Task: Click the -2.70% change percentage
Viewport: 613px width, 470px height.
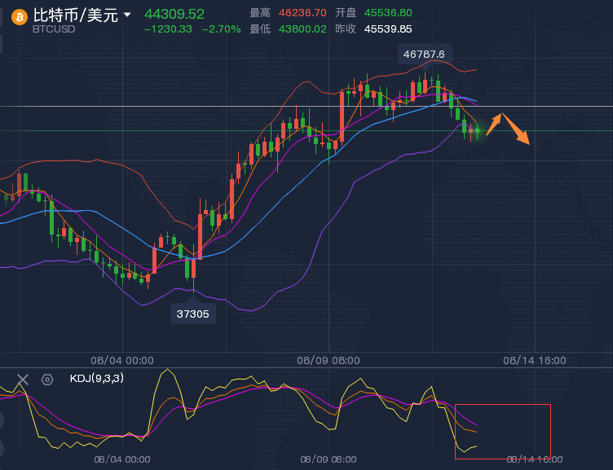Action: [x=221, y=29]
